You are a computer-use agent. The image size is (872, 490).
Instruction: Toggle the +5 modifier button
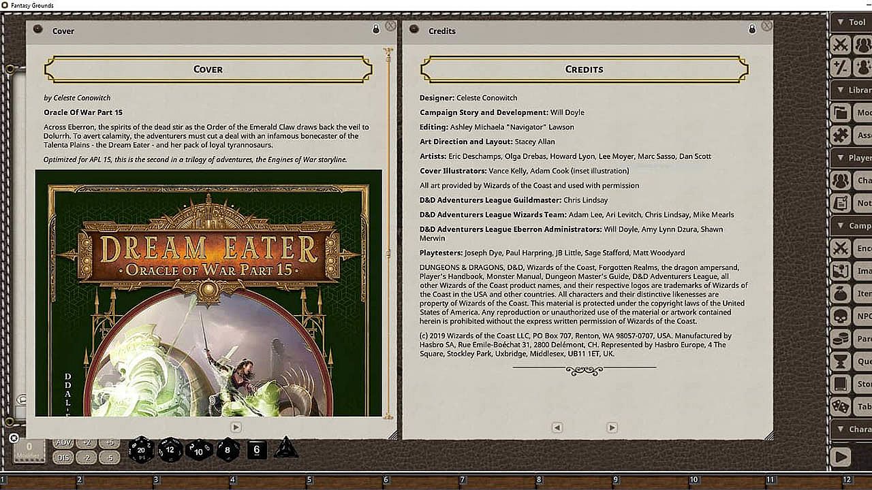point(109,443)
